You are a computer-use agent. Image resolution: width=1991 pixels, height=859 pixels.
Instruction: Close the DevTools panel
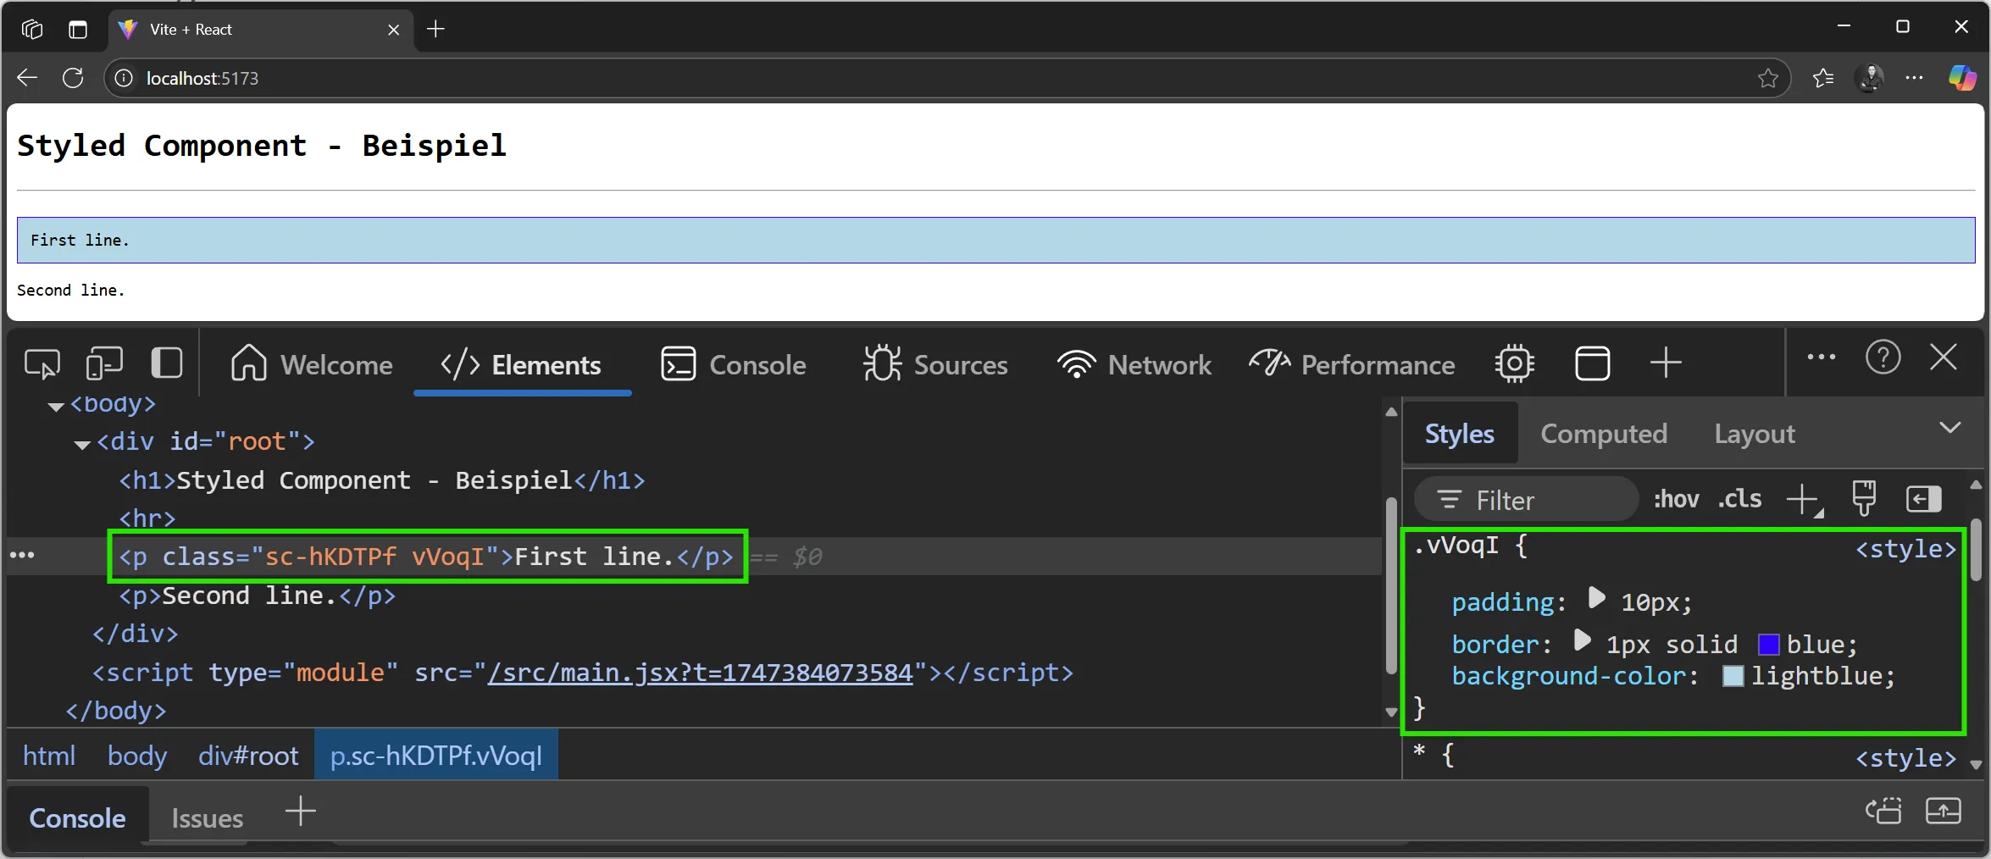(x=1944, y=357)
